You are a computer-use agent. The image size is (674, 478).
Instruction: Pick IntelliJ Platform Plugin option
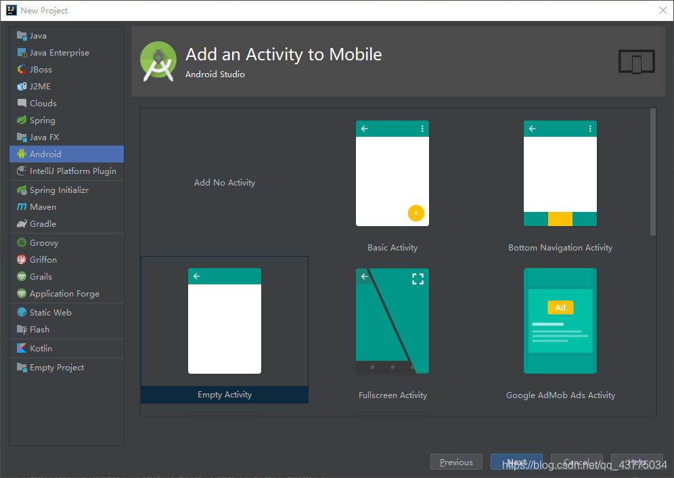coord(66,171)
